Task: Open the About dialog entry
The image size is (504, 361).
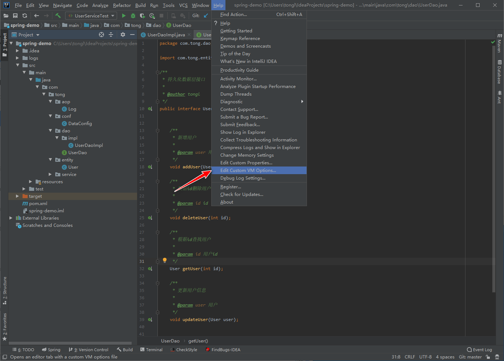Action: coord(259,202)
